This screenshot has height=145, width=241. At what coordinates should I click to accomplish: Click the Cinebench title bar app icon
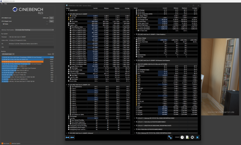click(1, 1)
